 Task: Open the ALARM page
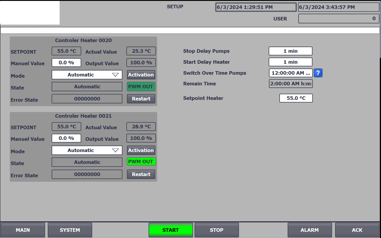tap(310, 230)
